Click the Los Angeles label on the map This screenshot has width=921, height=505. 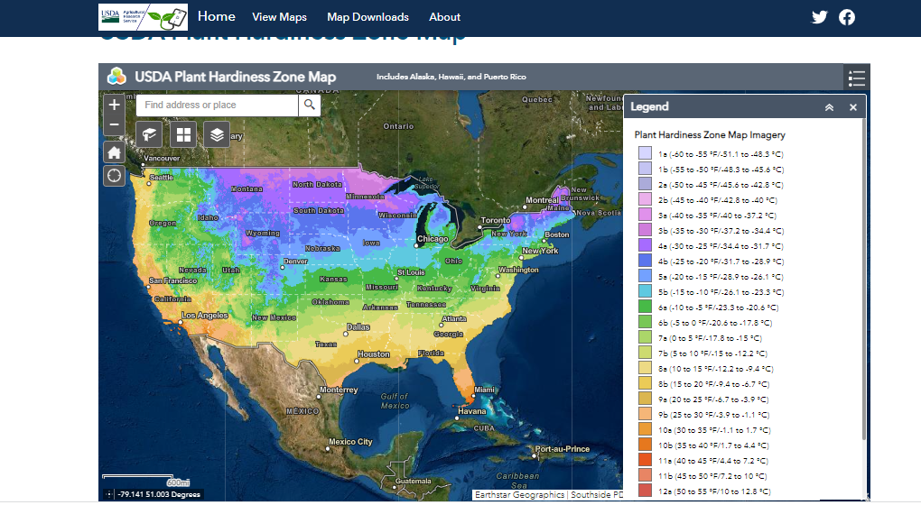204,316
